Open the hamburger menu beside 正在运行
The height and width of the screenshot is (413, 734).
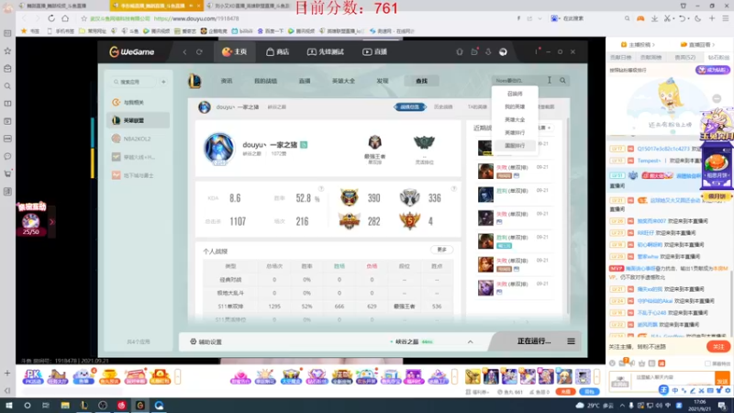tap(571, 341)
